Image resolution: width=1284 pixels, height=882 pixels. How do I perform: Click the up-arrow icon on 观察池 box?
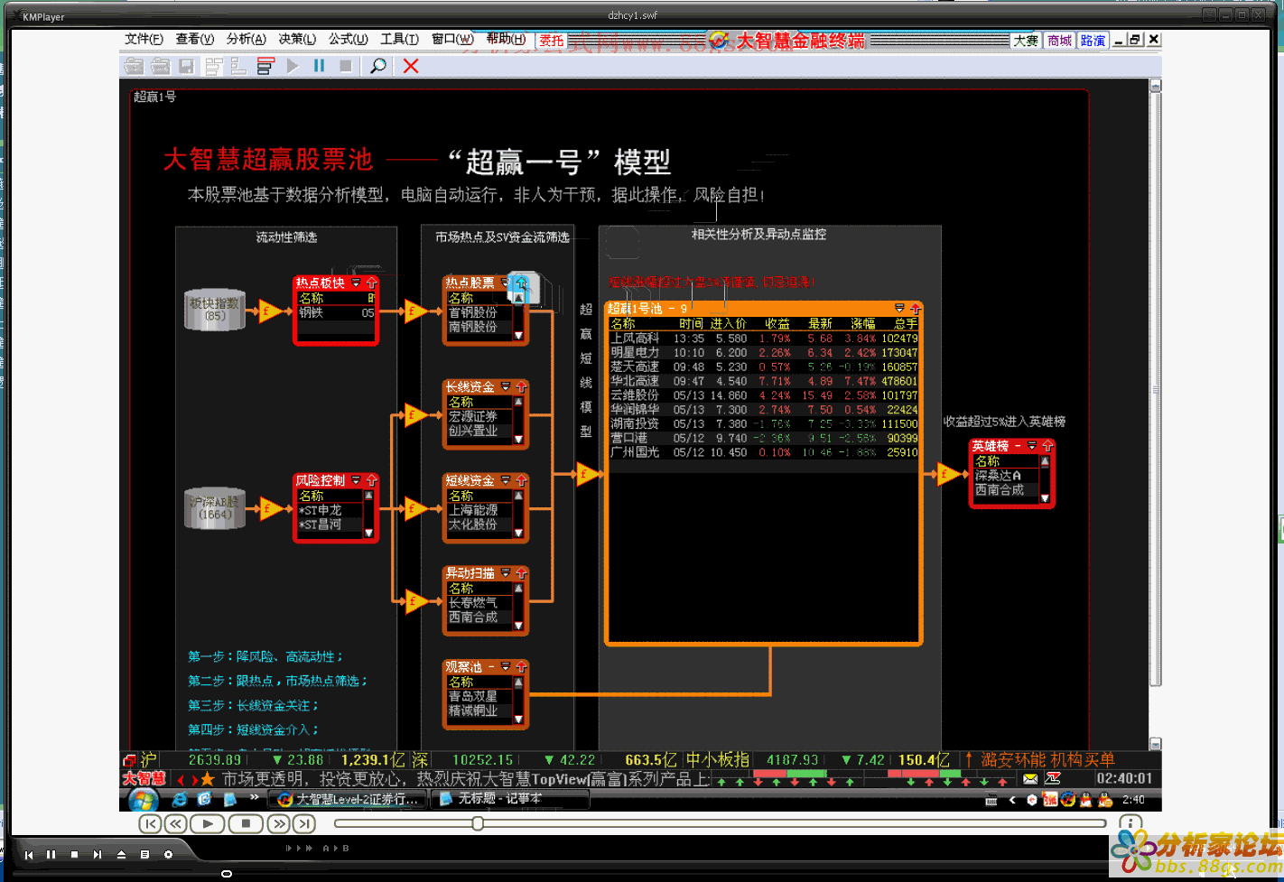(521, 666)
